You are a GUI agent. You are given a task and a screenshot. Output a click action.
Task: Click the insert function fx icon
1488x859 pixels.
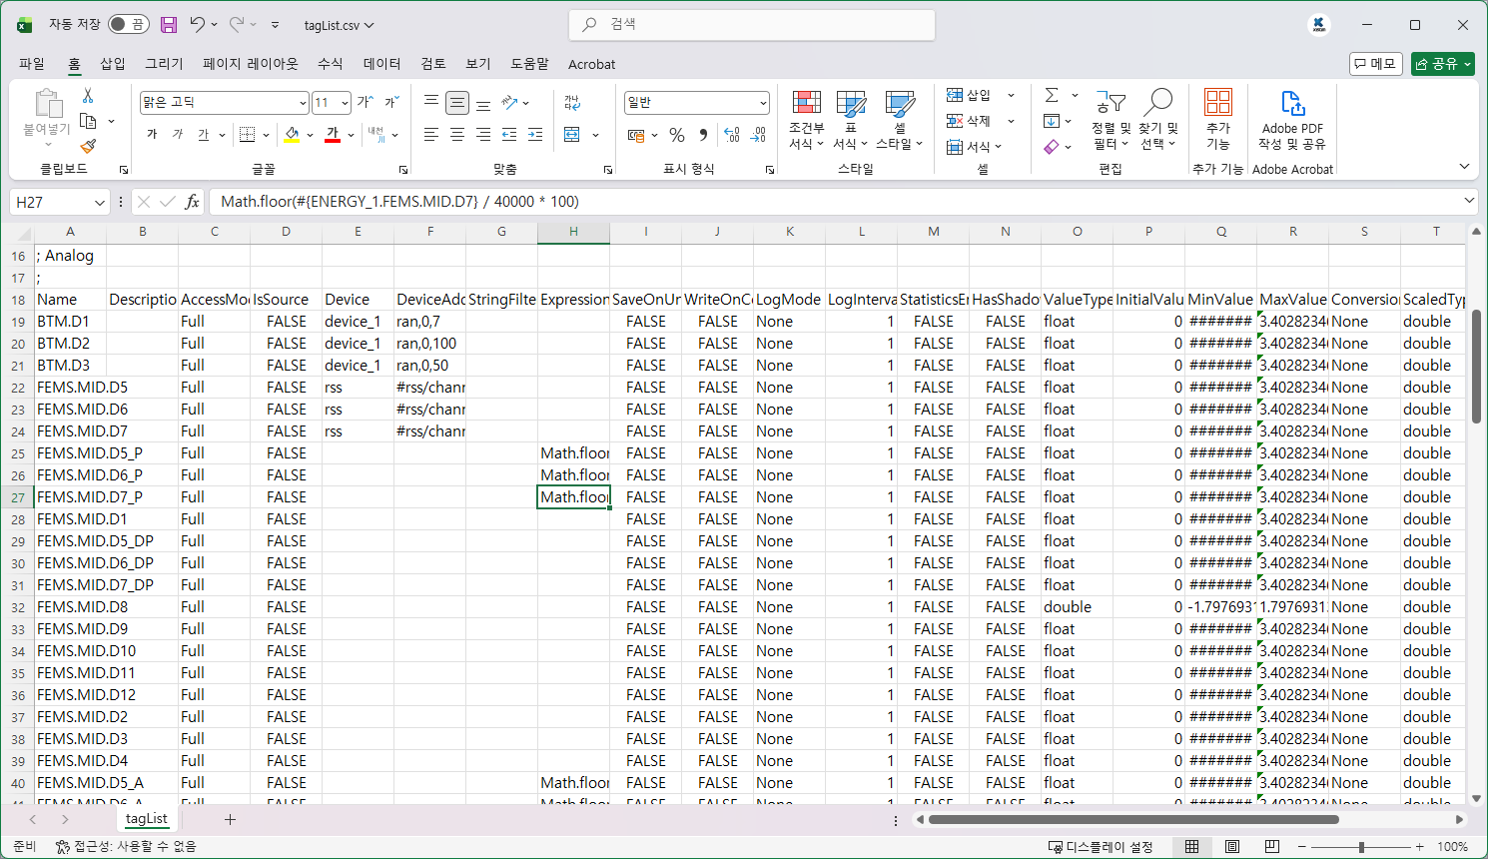[192, 202]
